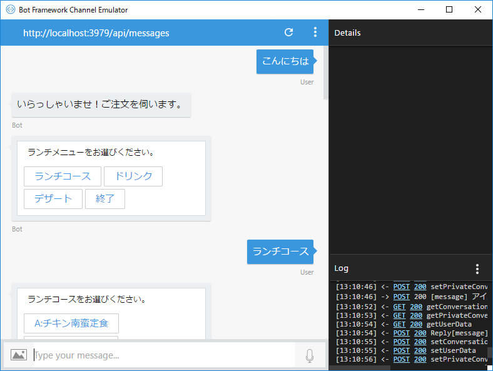This screenshot has width=493, height=371.
Task: Click the localhost:3979 endpoint address bar
Action: click(x=96, y=33)
